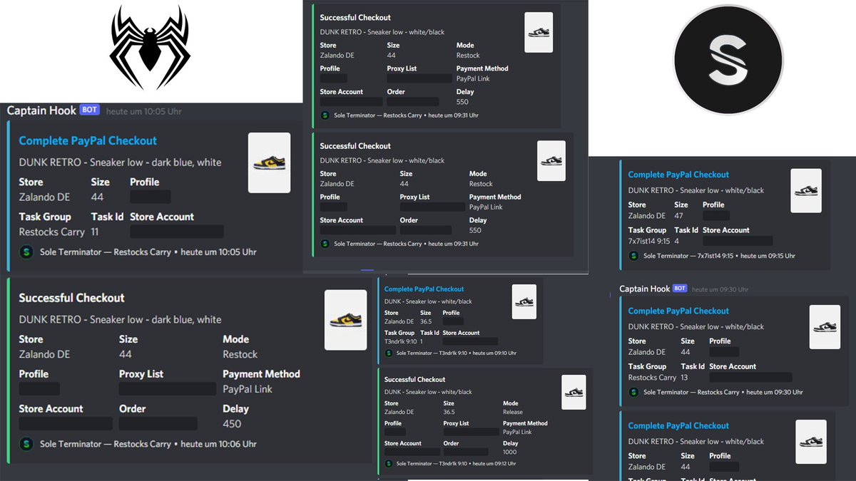Open sneaker thumbnail in size 47 embed
The image size is (856, 481).
(x=806, y=190)
